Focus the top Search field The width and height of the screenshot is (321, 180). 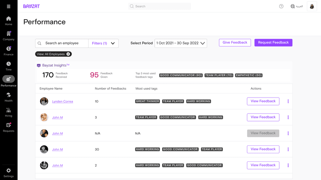pyautogui.click(x=160, y=6)
